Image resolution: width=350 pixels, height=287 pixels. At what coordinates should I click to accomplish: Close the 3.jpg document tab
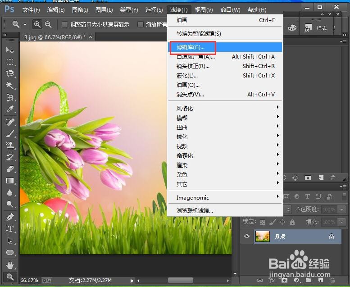91,36
